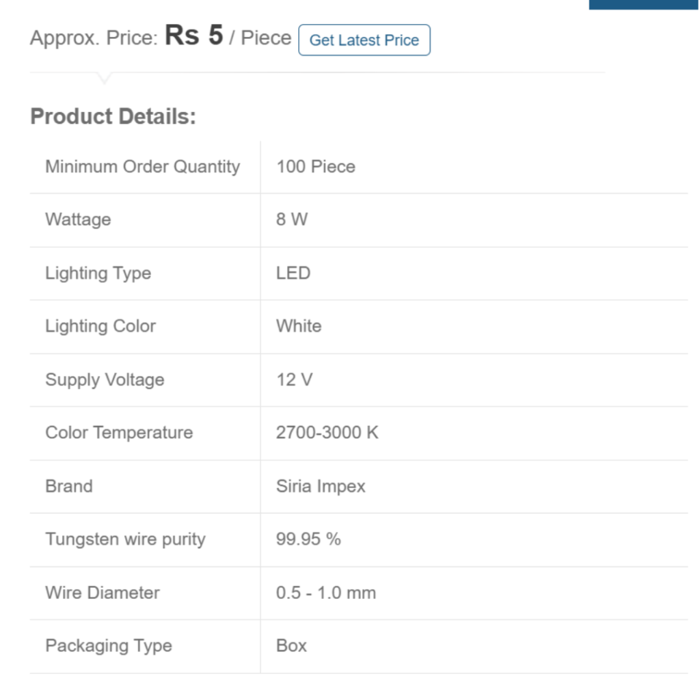Select the Color Temperature label
This screenshot has width=700, height=700.
point(119,433)
